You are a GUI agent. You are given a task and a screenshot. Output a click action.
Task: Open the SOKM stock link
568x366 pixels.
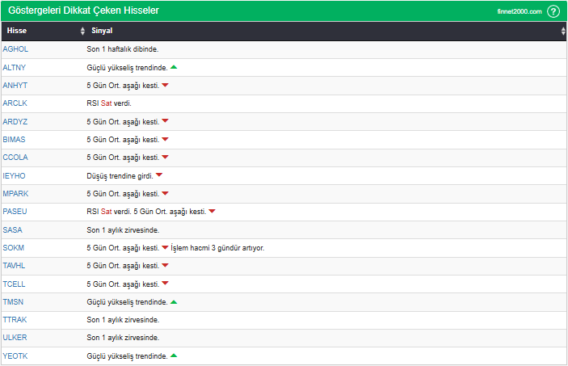click(x=14, y=247)
